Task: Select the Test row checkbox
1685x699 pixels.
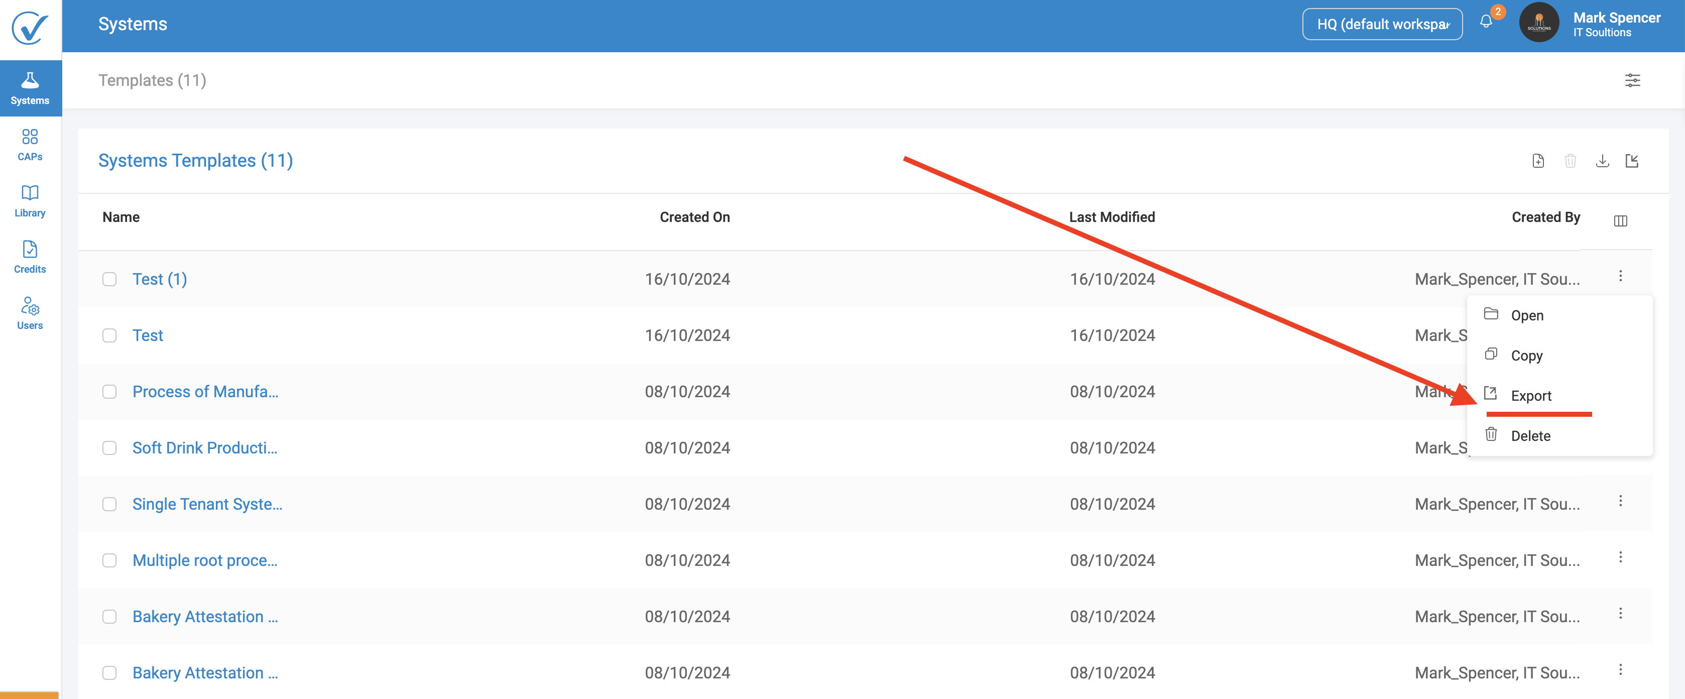Action: (110, 336)
